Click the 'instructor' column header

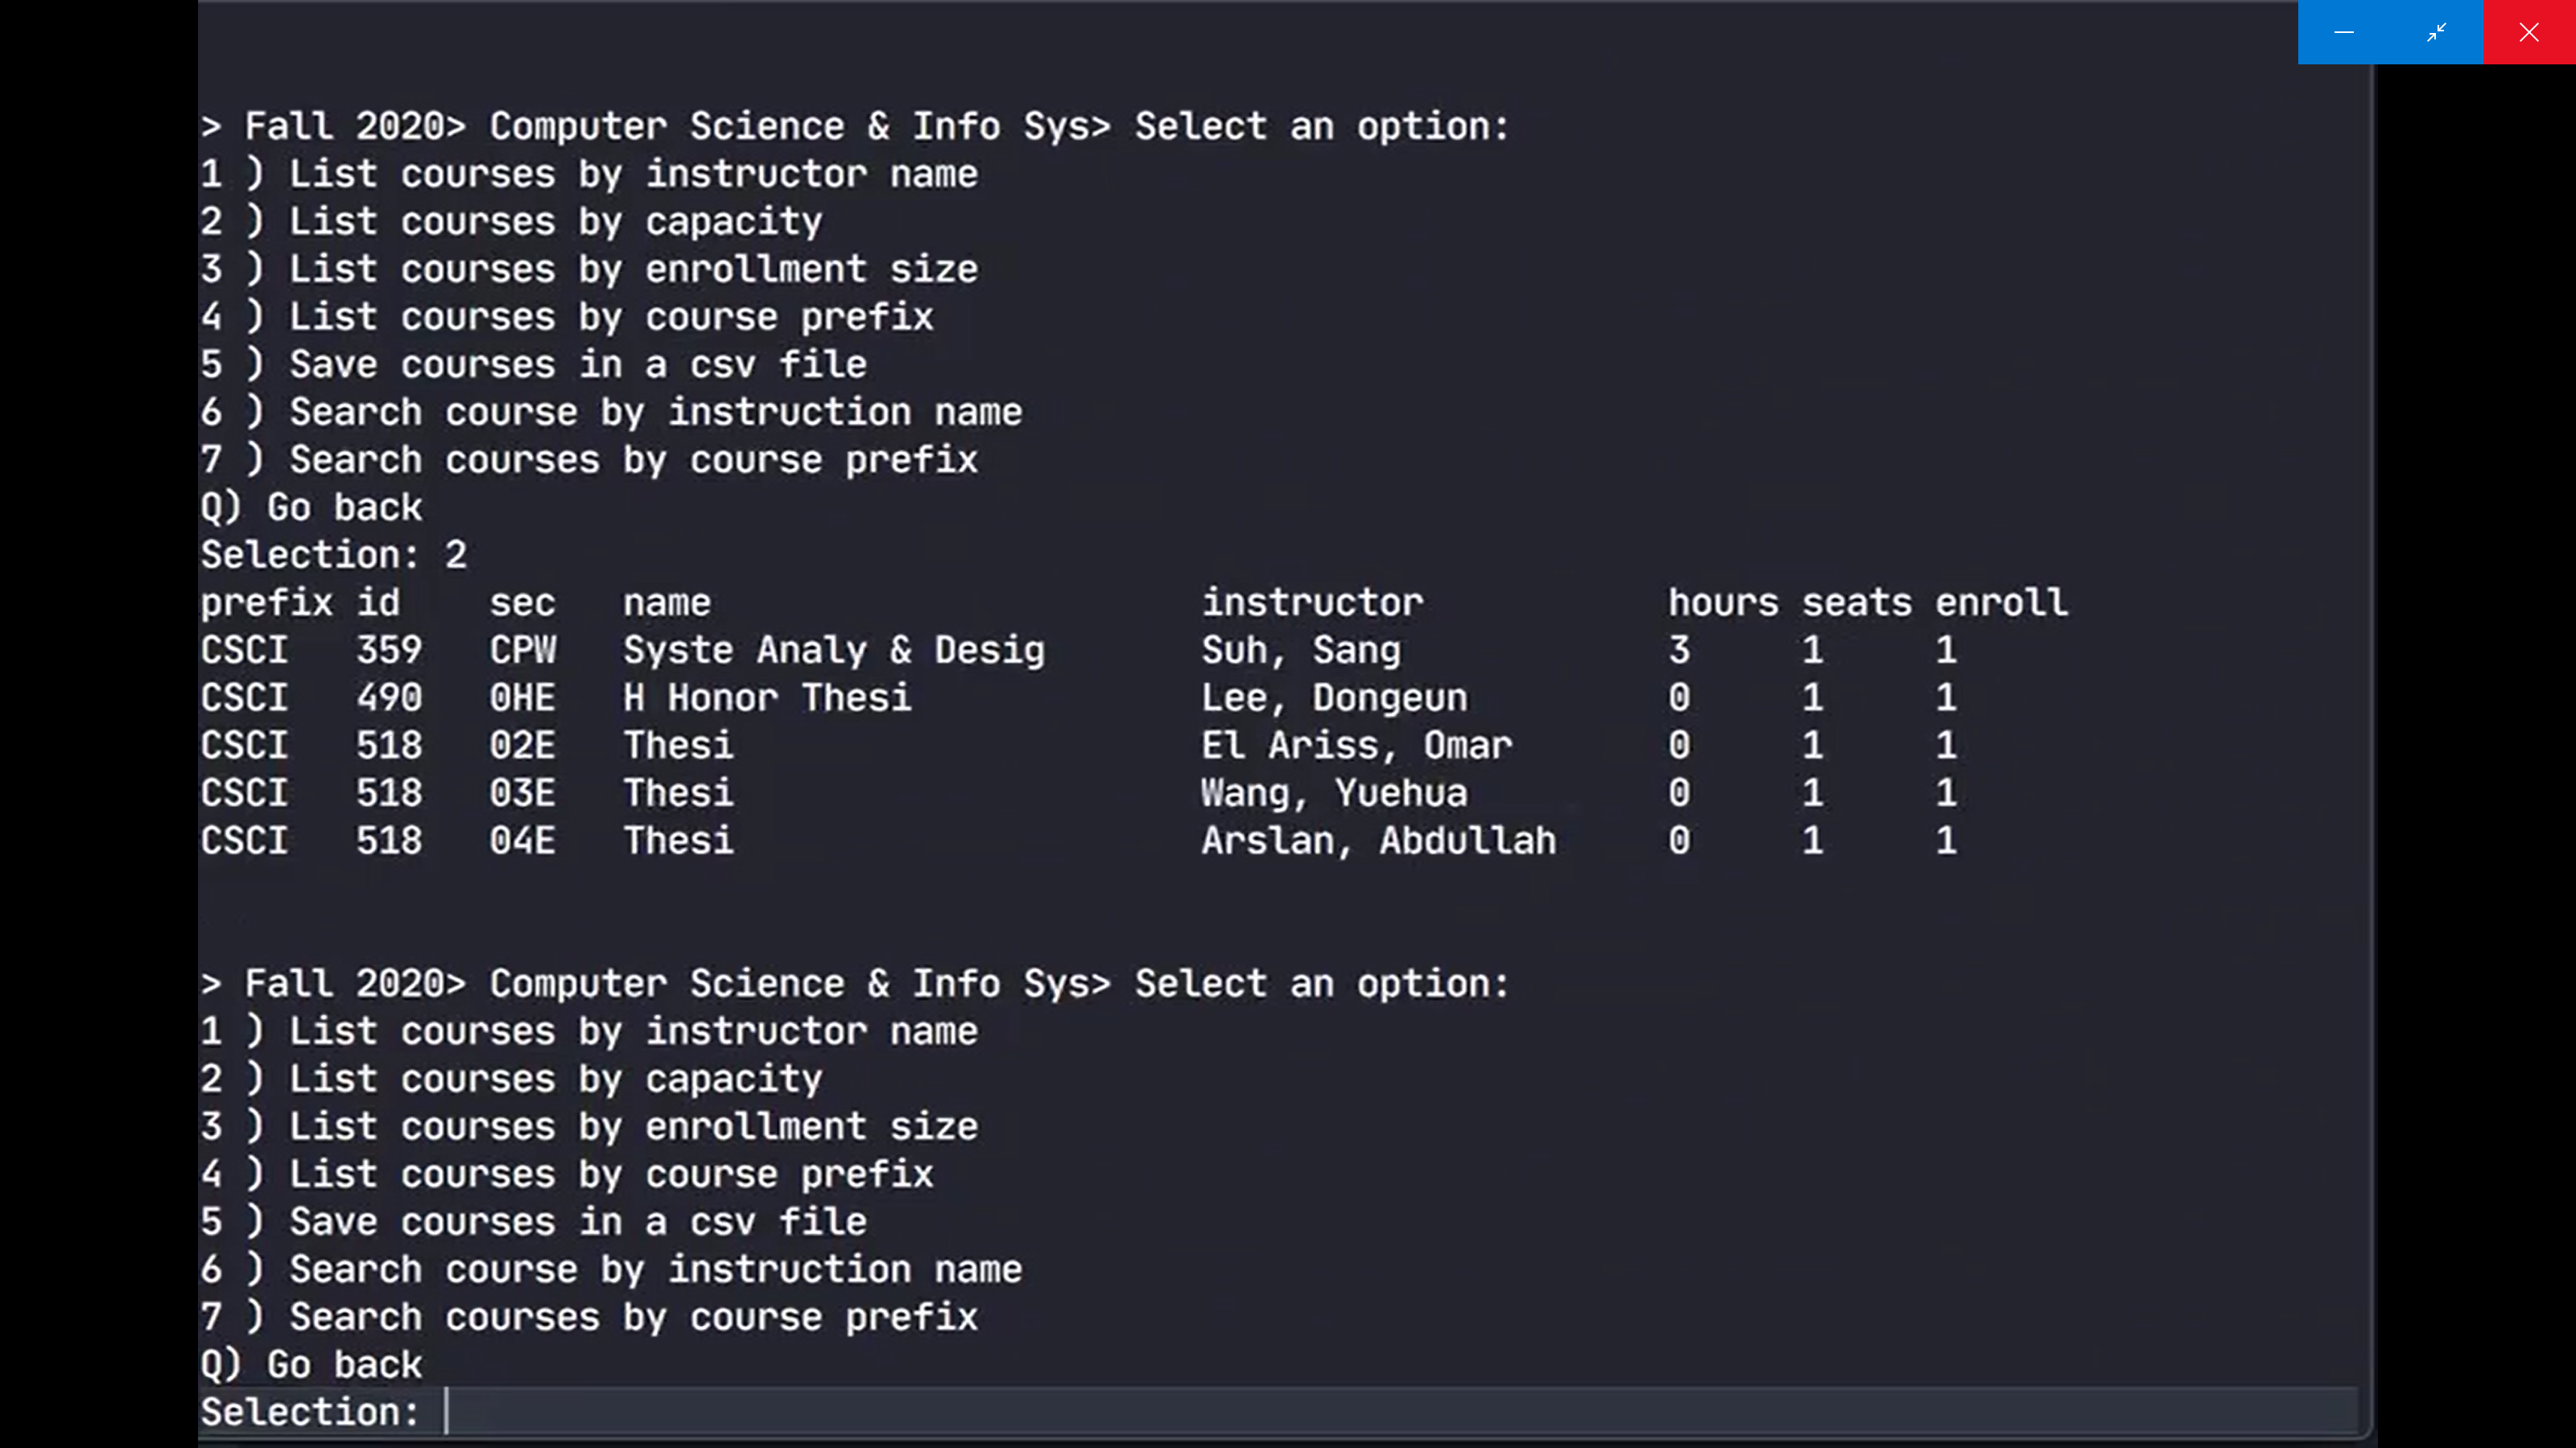click(x=1312, y=603)
